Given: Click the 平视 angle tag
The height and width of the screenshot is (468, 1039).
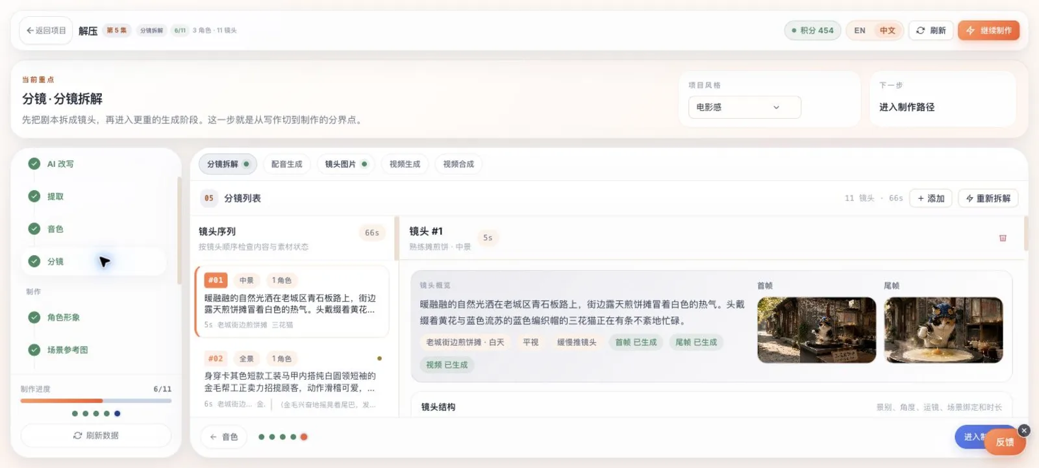Looking at the screenshot, I should pyautogui.click(x=531, y=343).
